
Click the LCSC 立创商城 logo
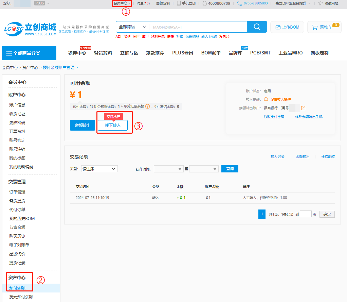point(30,29)
